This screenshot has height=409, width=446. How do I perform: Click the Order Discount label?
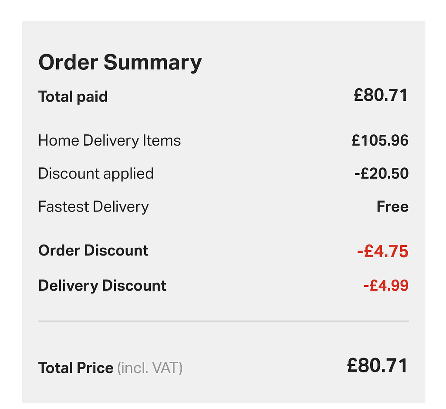click(93, 251)
